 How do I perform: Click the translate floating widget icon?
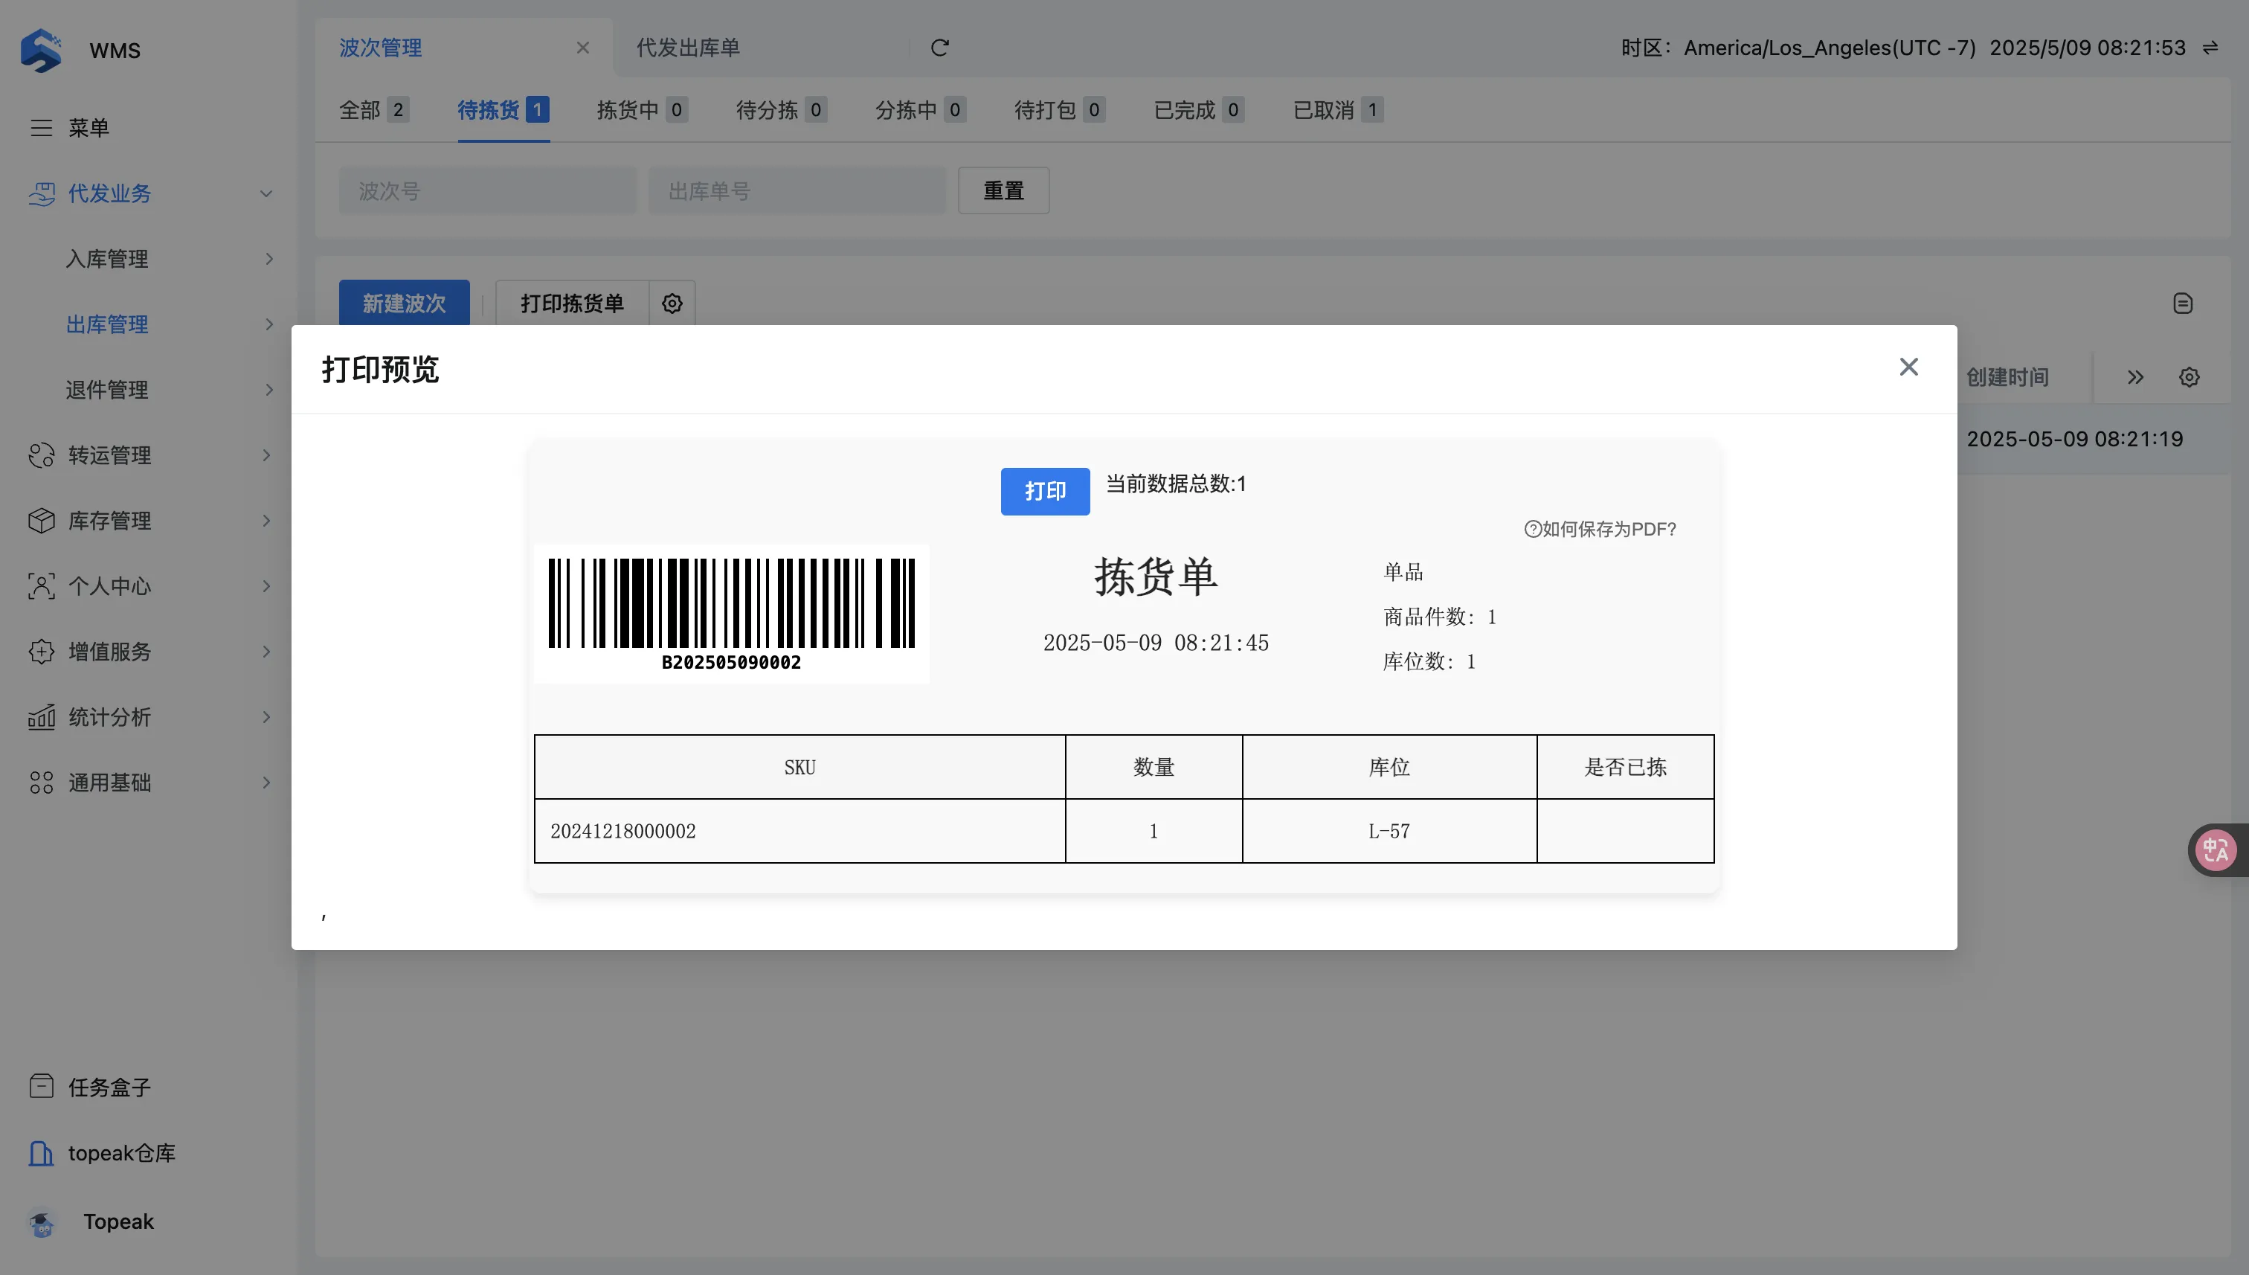[2216, 850]
